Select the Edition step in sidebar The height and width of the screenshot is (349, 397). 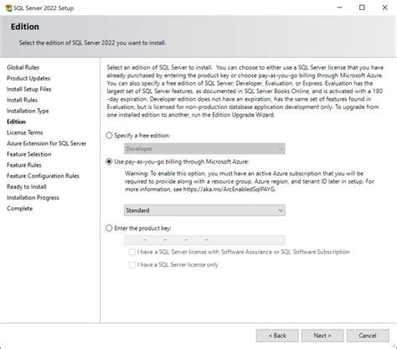16,122
